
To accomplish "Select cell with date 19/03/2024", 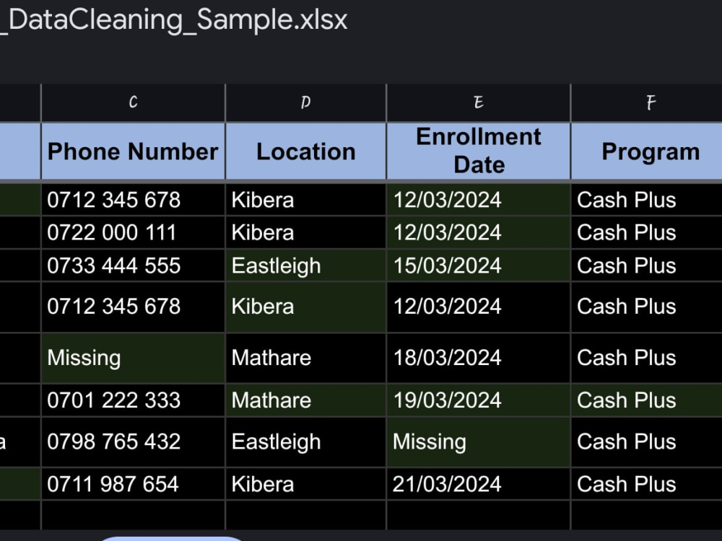I will click(479, 400).
